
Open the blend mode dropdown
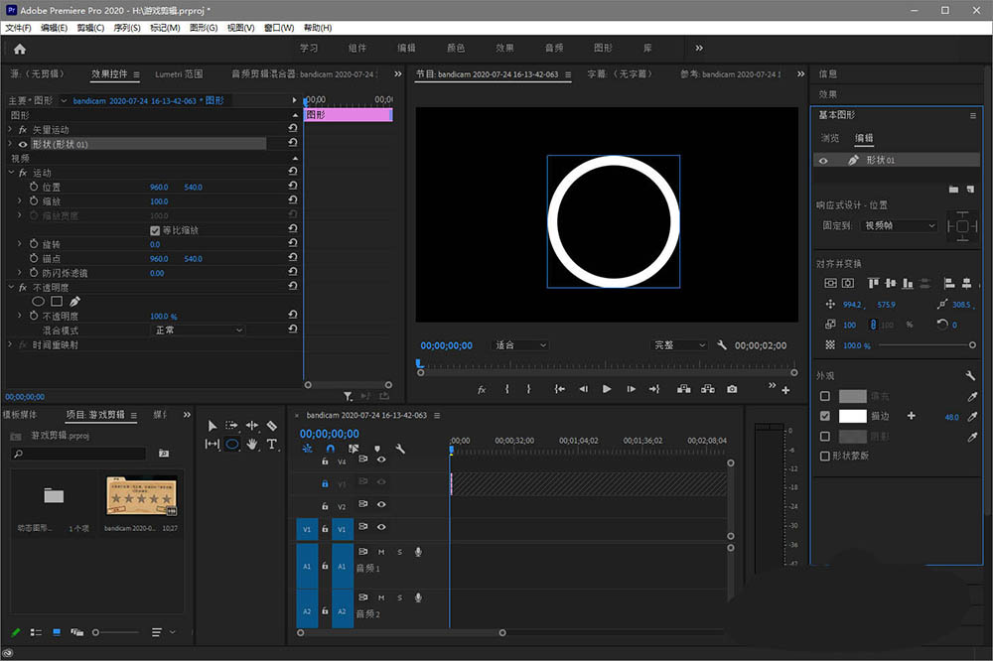pos(199,330)
